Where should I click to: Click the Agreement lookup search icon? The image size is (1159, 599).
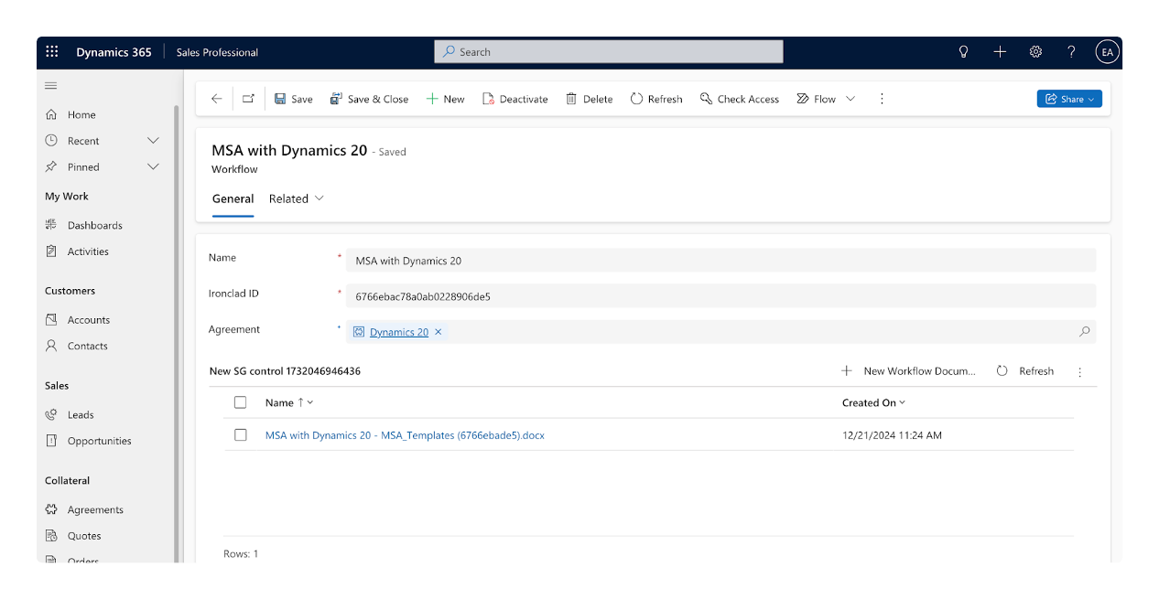(1085, 332)
